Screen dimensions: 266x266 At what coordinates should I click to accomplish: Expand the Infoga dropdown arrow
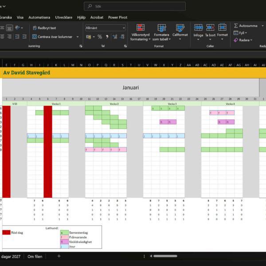coord(198,39)
